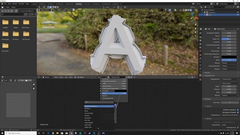The width and height of the screenshot is (240, 135).
Task: Switch to the Sculpting workspace tab
Action: 51,4
